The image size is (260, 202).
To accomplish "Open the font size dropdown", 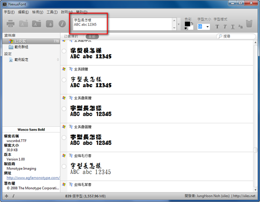I will click(x=208, y=27).
